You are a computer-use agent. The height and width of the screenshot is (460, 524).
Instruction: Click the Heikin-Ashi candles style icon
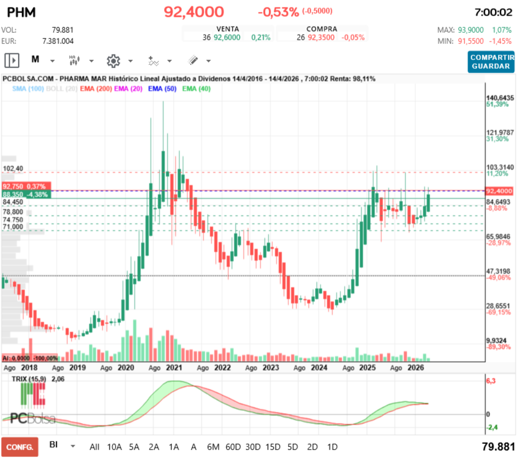73,61
